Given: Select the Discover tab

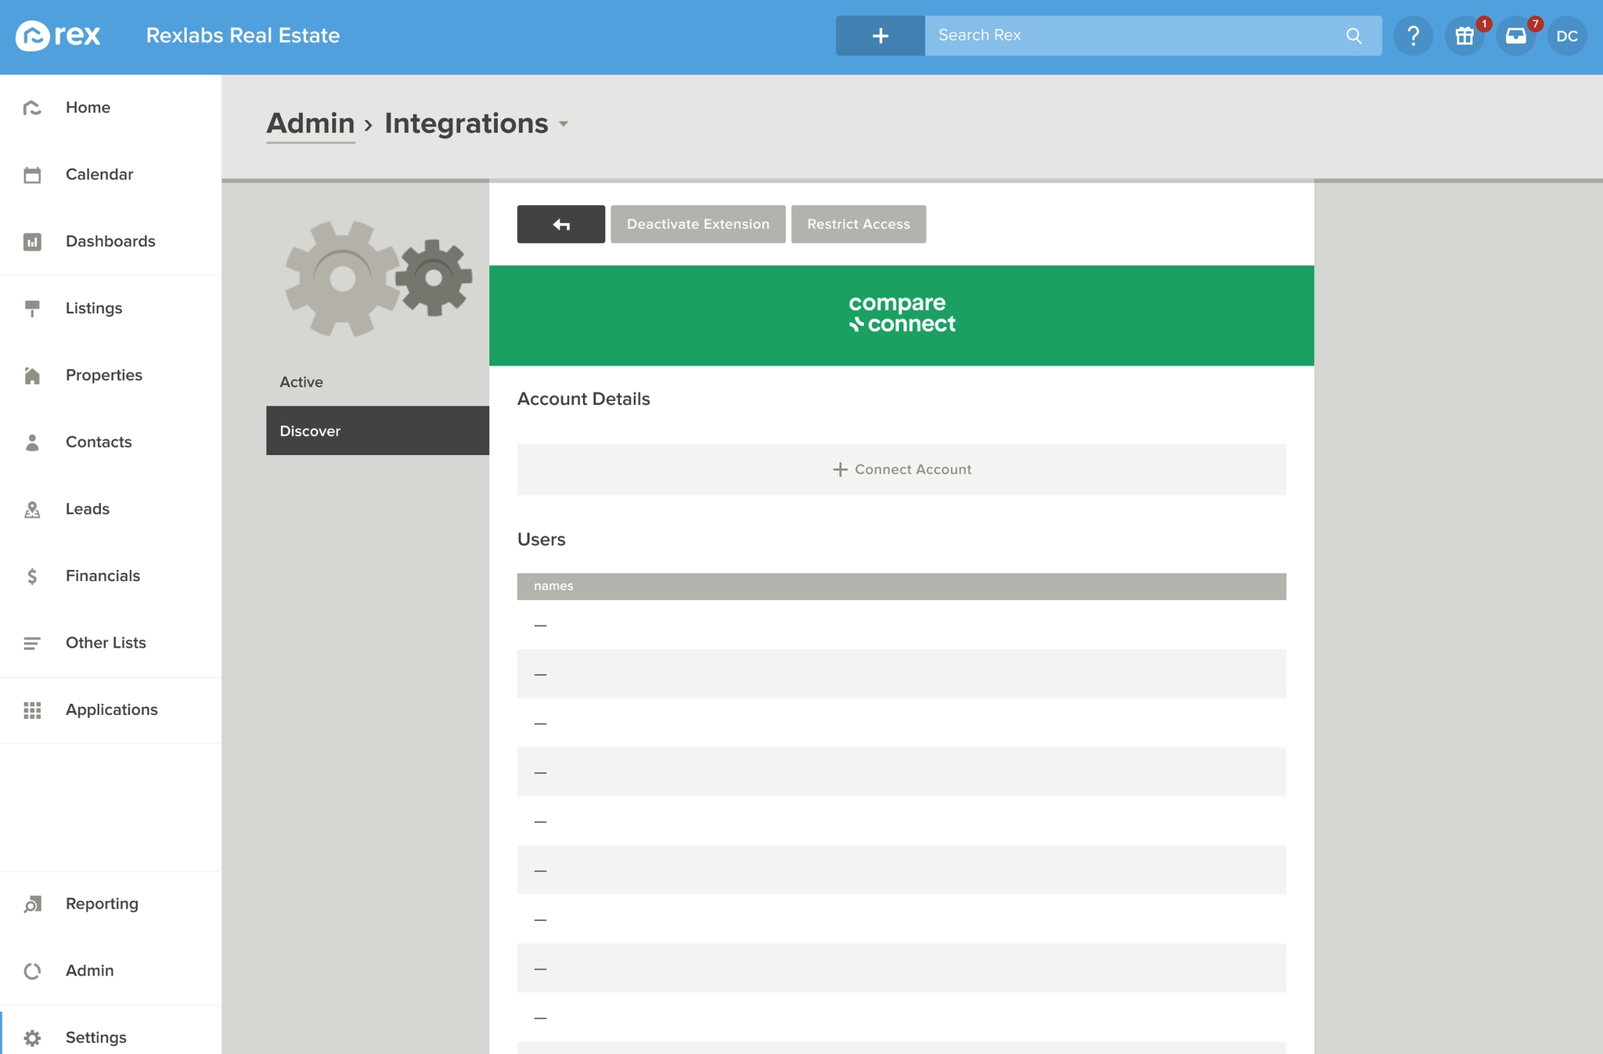Looking at the screenshot, I should coord(377,431).
